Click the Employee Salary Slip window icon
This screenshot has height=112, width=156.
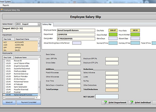coord(2,10)
